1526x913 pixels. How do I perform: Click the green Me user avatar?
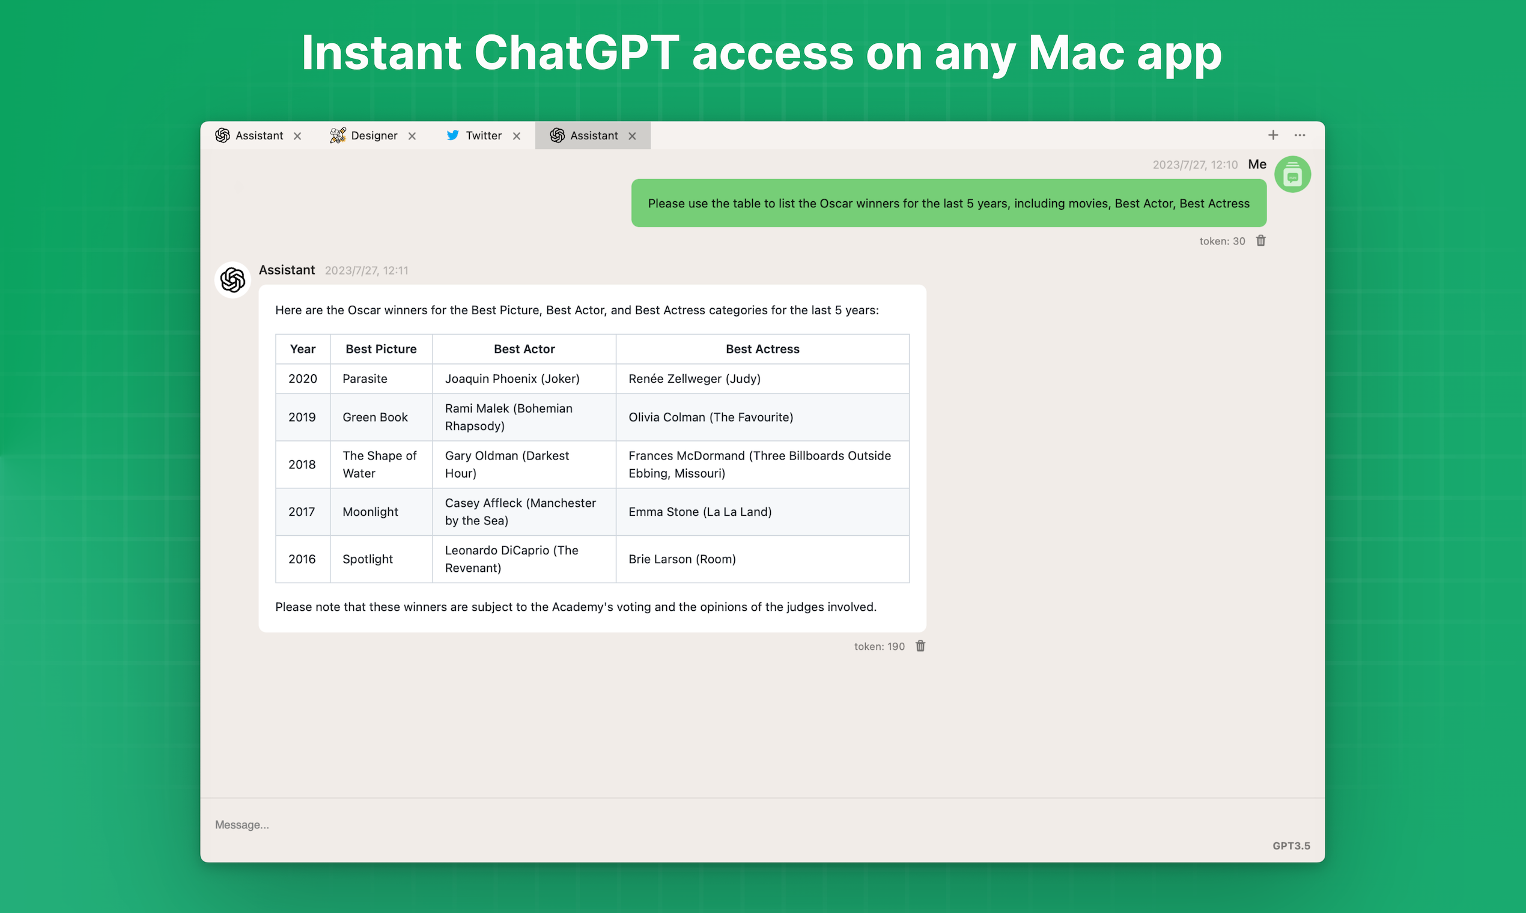coord(1292,175)
